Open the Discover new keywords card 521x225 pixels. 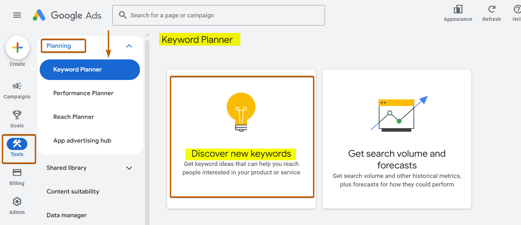click(241, 138)
